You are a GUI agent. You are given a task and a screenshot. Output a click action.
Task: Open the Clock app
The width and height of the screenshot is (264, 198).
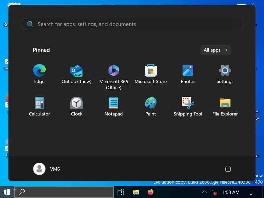click(x=76, y=106)
